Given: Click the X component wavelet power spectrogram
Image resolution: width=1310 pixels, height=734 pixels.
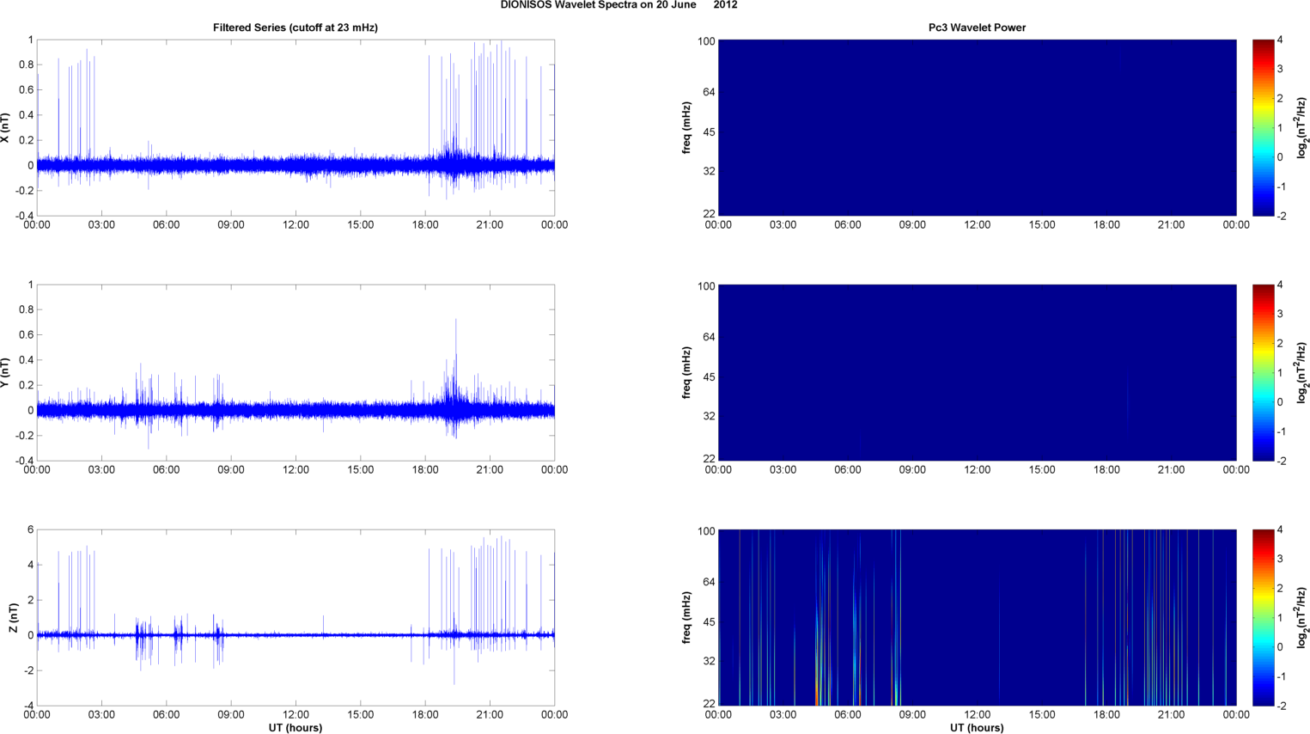Looking at the screenshot, I should point(977,128).
